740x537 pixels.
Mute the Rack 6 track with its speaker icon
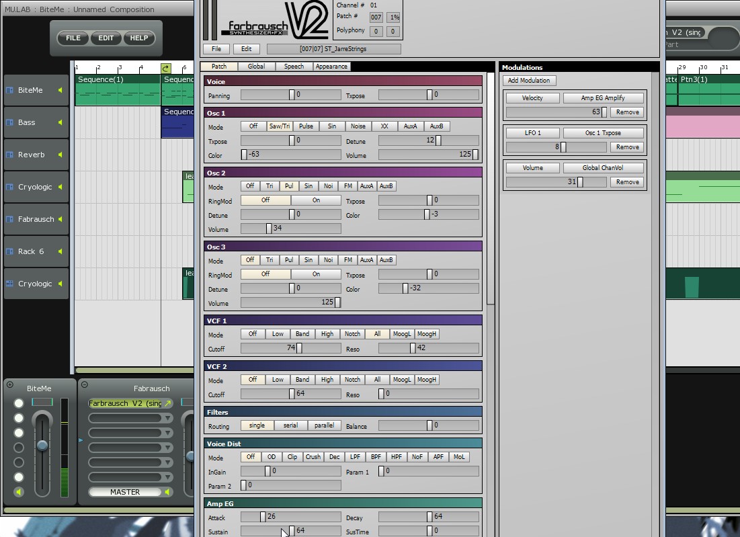[x=60, y=251]
